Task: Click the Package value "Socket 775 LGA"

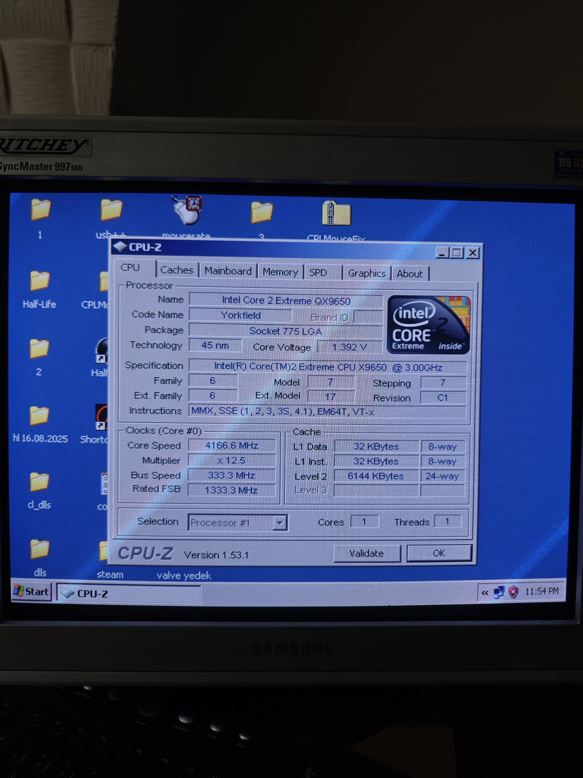Action: click(286, 331)
